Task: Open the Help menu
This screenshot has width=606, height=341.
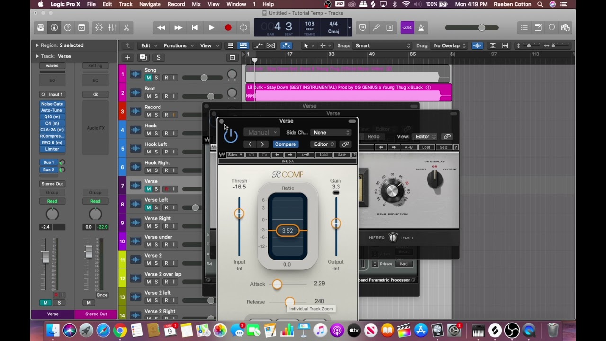Action: pos(268,4)
